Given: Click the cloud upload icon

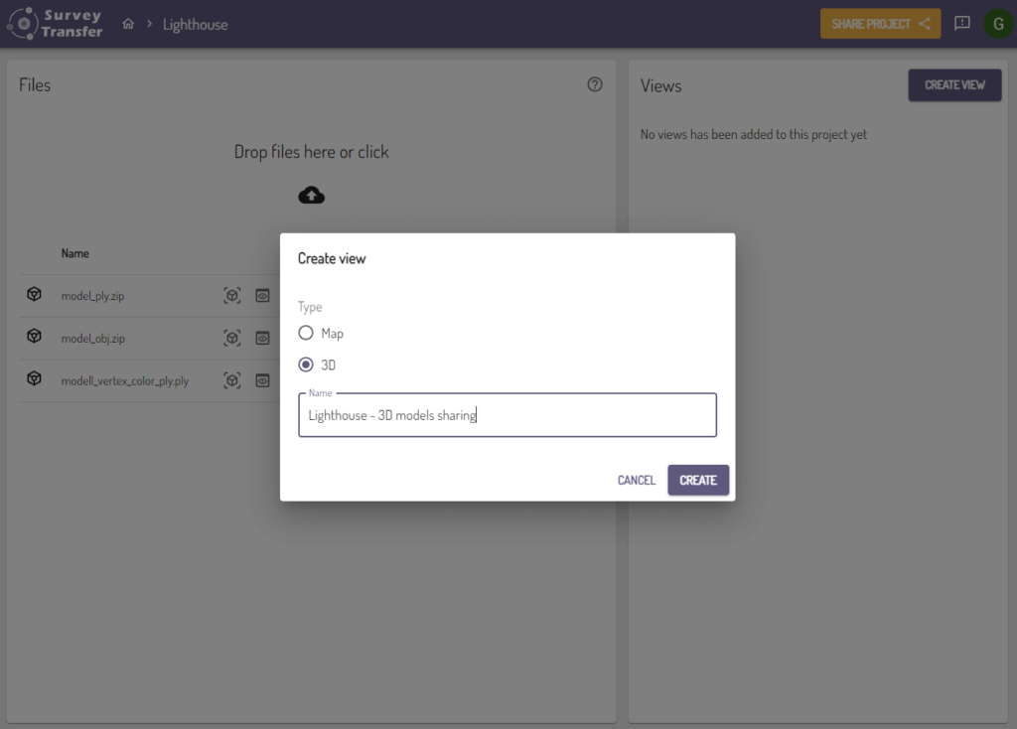Looking at the screenshot, I should (311, 195).
